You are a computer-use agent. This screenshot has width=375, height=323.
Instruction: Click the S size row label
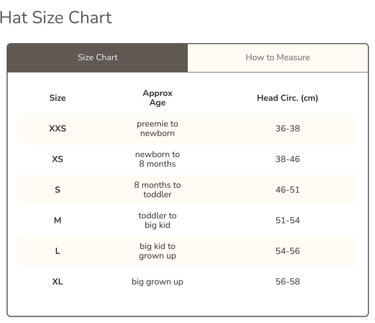click(x=58, y=190)
